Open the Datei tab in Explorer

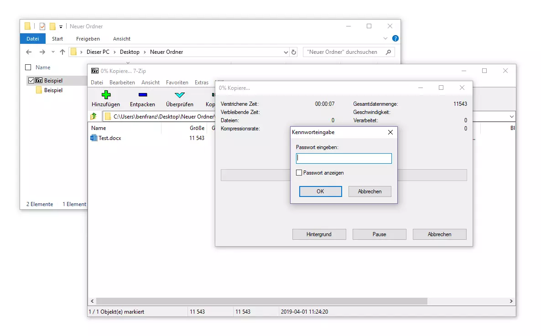[33, 39]
